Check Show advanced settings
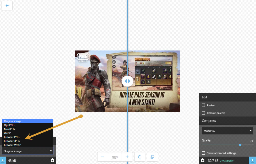The image size is (256, 164). pyautogui.click(x=204, y=153)
